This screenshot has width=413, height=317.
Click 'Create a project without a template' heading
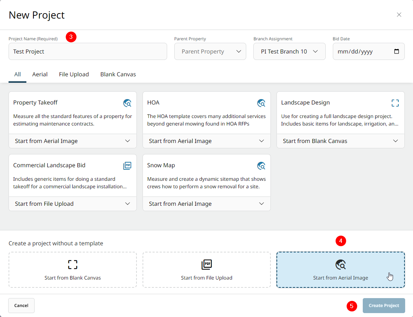coord(56,243)
